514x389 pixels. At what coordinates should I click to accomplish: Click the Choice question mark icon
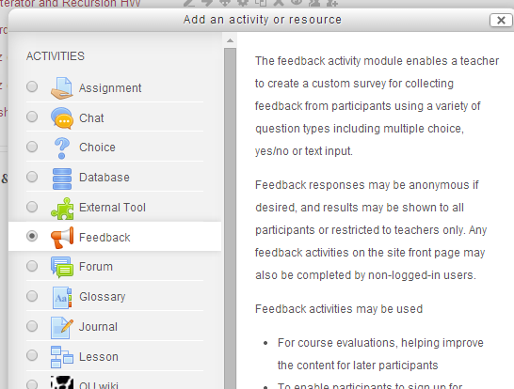[x=61, y=148]
